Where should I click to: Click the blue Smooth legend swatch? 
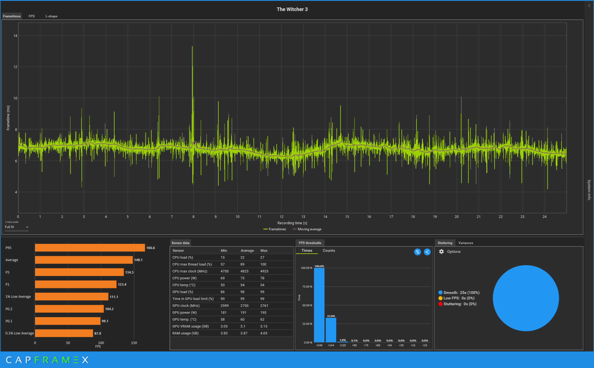point(440,293)
